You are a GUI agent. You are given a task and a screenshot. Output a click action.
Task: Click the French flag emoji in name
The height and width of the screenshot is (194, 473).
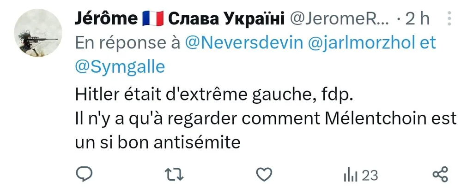point(152,19)
